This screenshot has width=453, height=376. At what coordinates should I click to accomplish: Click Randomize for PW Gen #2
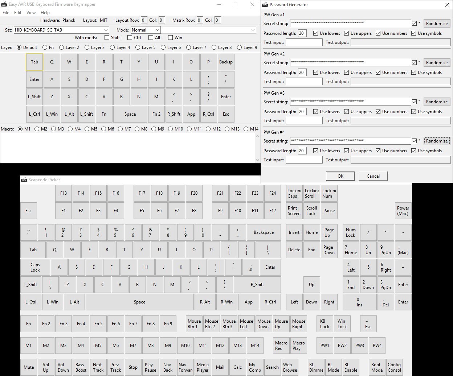pyautogui.click(x=437, y=63)
